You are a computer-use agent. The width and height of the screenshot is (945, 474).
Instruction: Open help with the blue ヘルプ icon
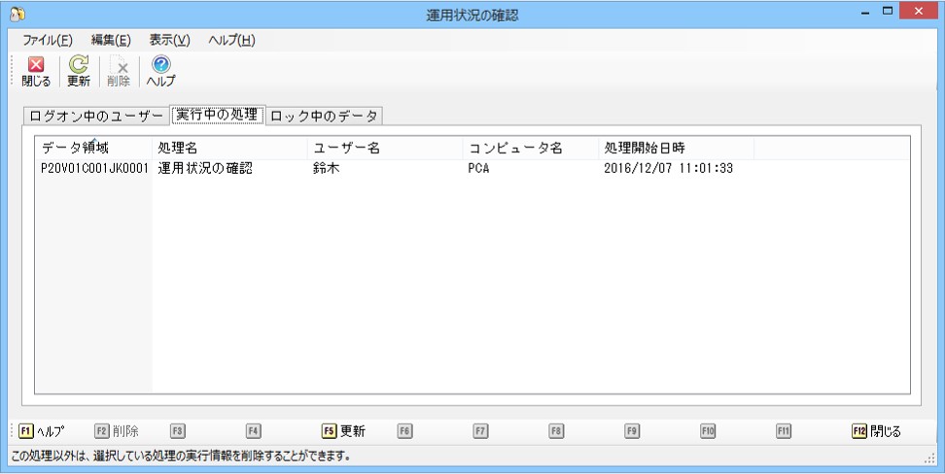coord(161,71)
